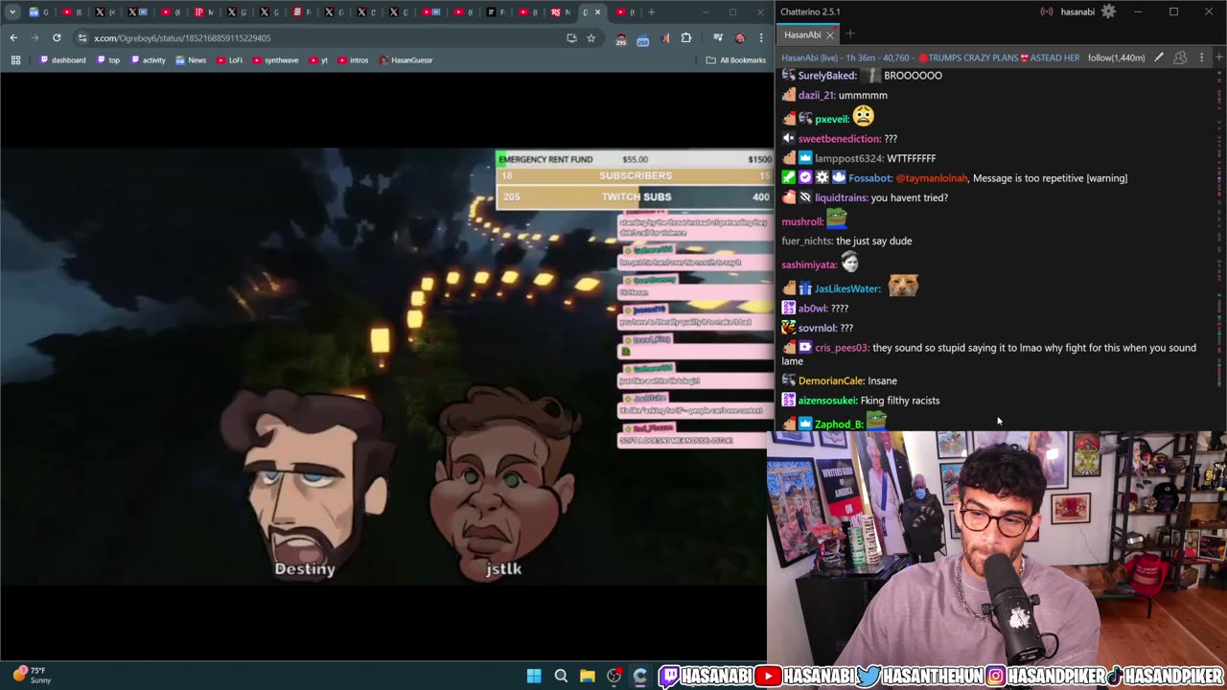Add a new split with the header plus
1227x690 pixels.
pos(1217,57)
